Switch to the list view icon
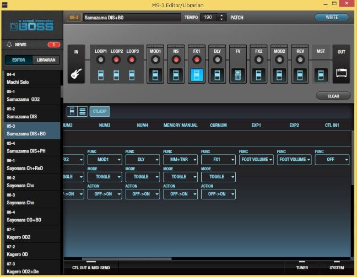Viewport: 357px width, 277px height. 83,112
